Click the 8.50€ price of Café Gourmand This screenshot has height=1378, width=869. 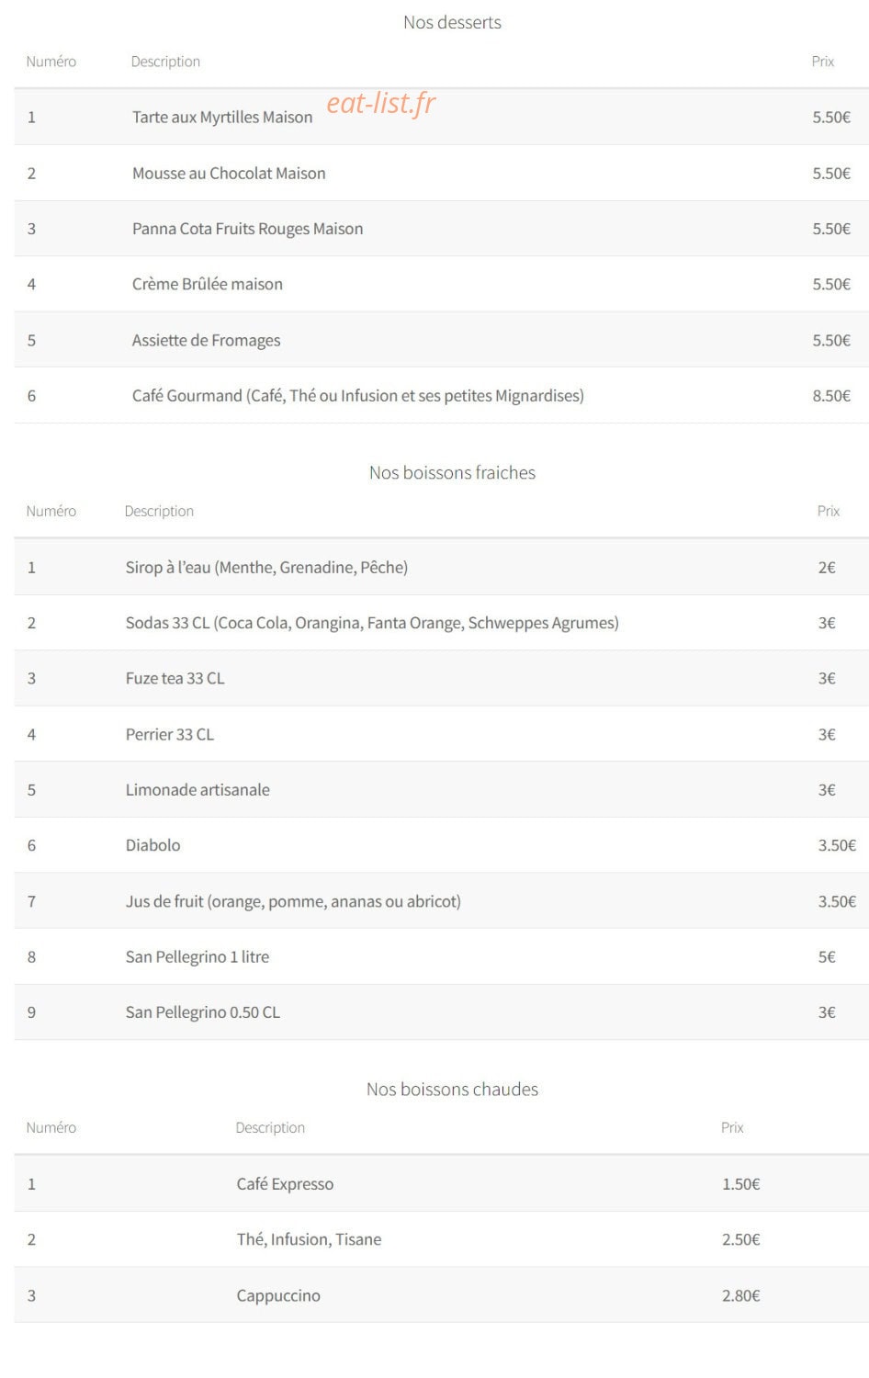(831, 396)
